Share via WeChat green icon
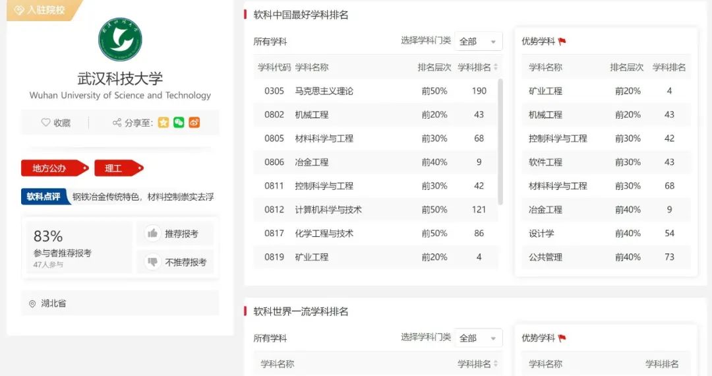This screenshot has height=376, width=712. click(179, 122)
